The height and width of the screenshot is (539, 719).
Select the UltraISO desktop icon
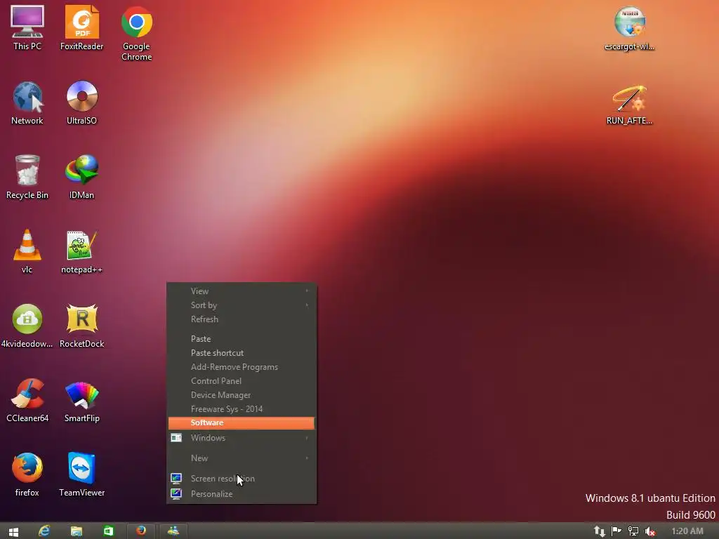81,102
